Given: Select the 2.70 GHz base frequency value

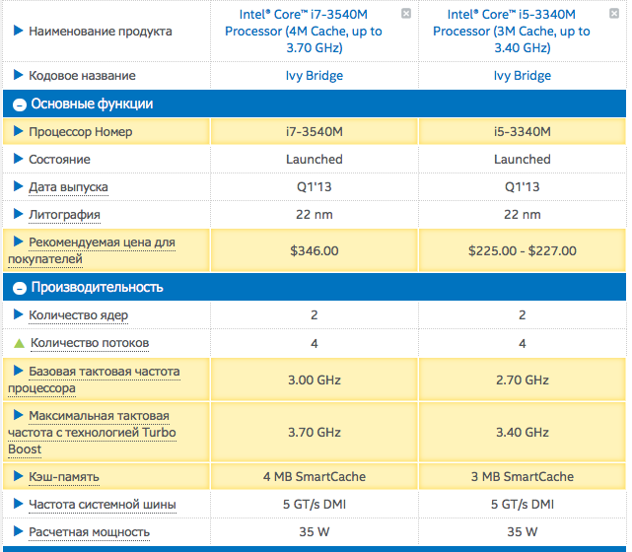Looking at the screenshot, I should click(523, 379).
